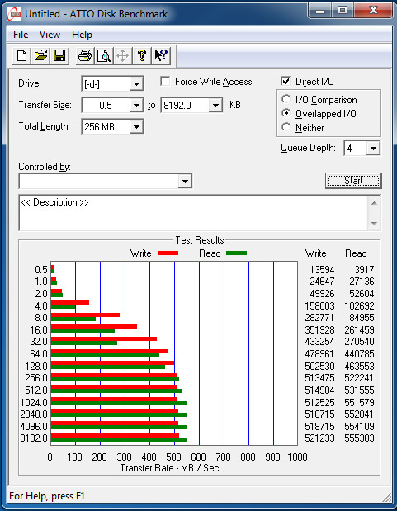Screen dimensions: 397x511
Task: Expand the Drive dropdown
Action: [136, 84]
